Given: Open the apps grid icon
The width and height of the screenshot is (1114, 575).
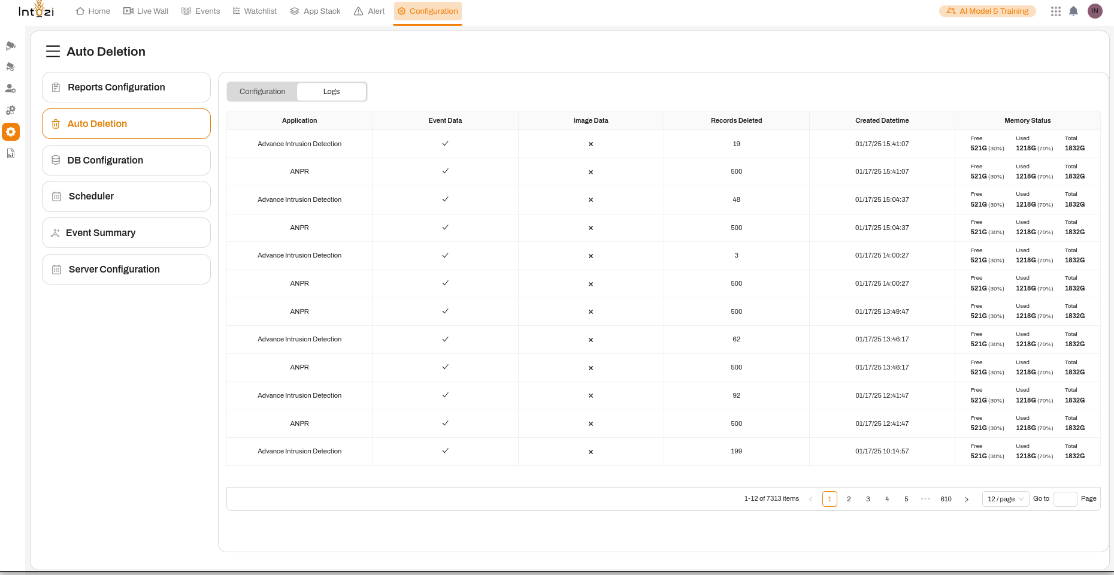Looking at the screenshot, I should coord(1055,11).
